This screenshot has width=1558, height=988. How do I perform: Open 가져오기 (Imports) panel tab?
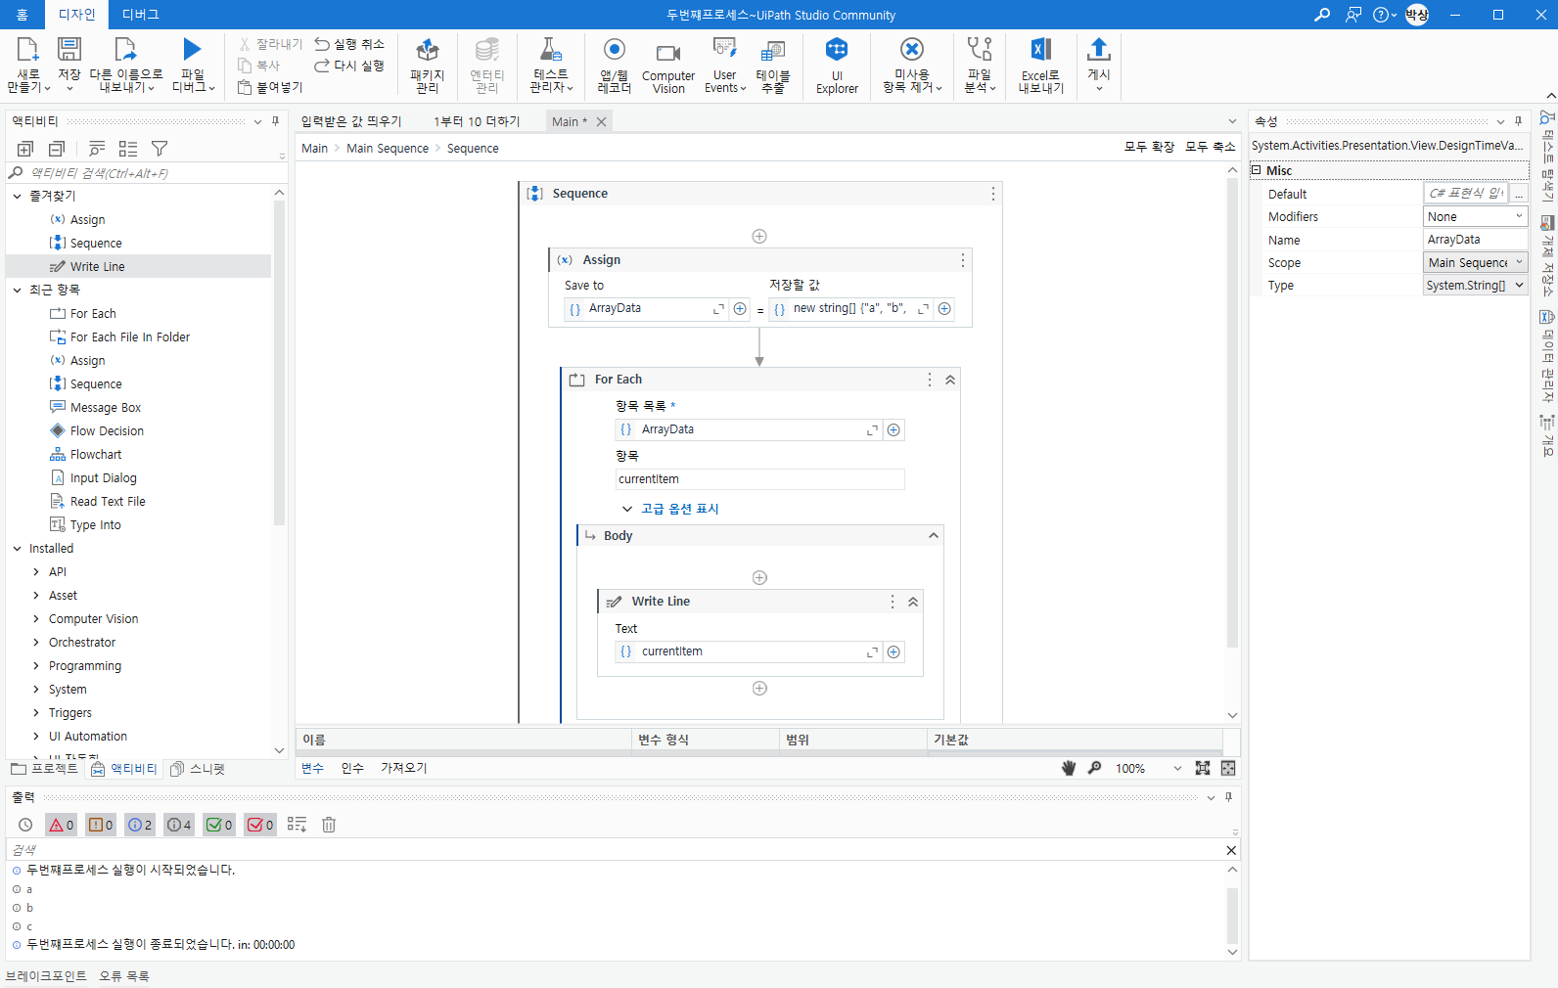tap(404, 768)
